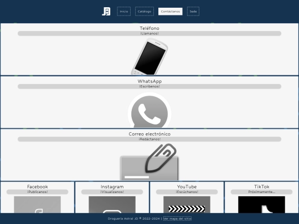
Task: Click the ¡Escúchanos! bar under YouTube
Action: coord(187,192)
